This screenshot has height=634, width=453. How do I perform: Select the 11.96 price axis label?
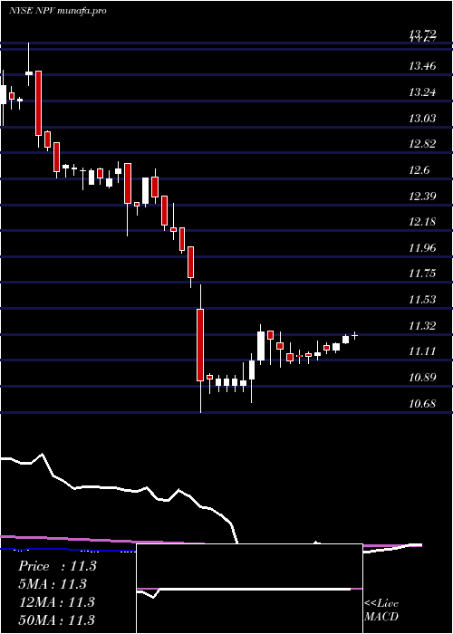pyautogui.click(x=422, y=247)
